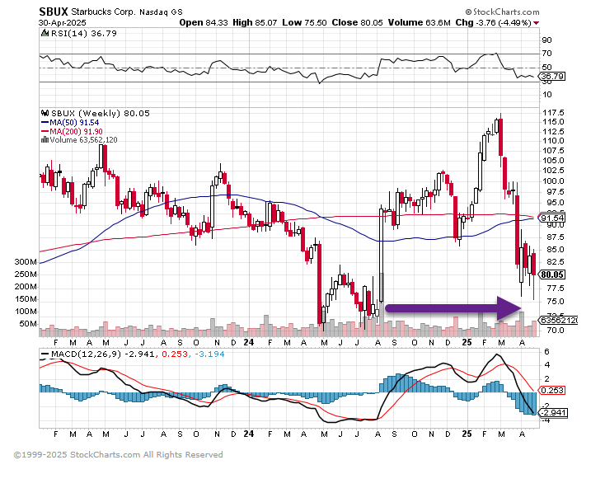Click the 25 year marker under MACD
The height and width of the screenshot is (488, 605).
click(x=467, y=434)
